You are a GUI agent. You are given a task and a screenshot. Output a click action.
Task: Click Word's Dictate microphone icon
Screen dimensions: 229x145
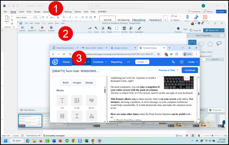pyautogui.click(x=187, y=17)
